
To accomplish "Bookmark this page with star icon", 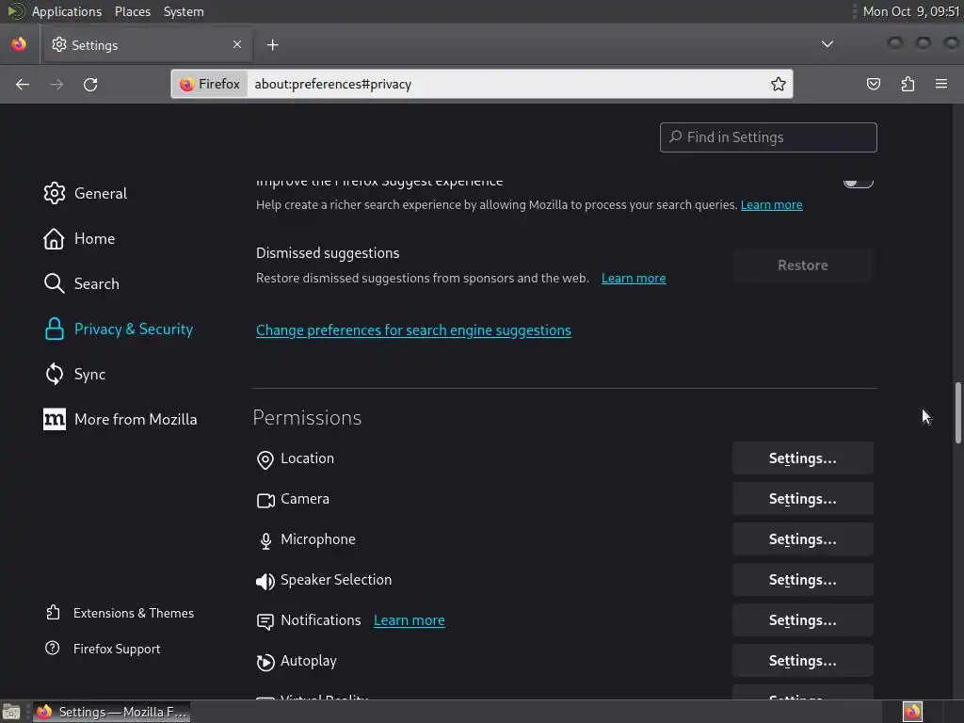I will 779,84.
